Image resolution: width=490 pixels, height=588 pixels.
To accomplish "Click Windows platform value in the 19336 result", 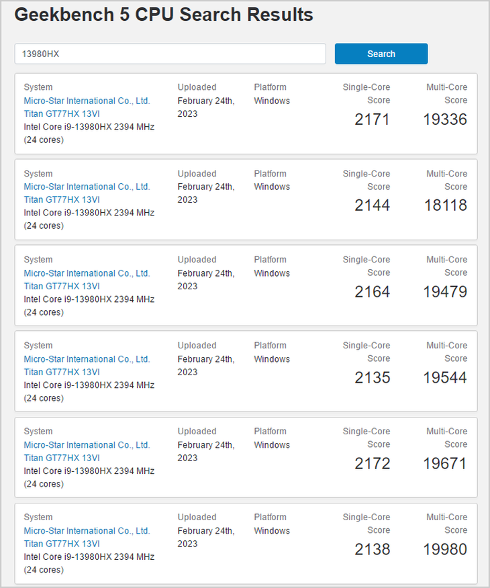I will coord(272,101).
